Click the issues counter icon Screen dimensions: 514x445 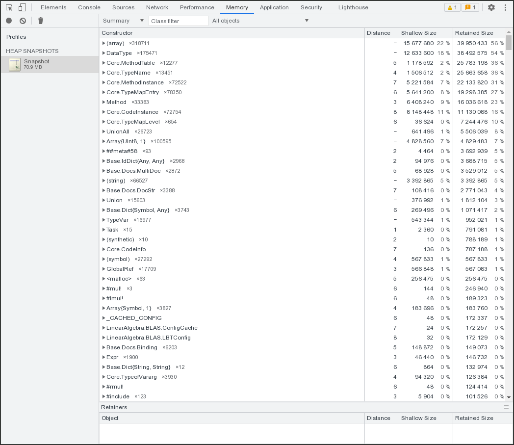[470, 7]
